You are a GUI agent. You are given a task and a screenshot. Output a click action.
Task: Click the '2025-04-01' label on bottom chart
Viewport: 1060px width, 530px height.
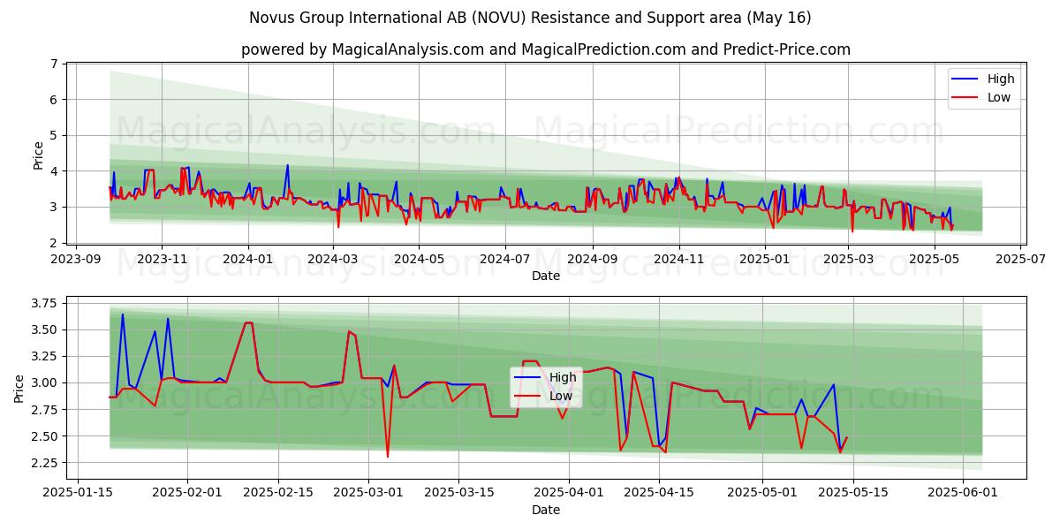point(569,493)
